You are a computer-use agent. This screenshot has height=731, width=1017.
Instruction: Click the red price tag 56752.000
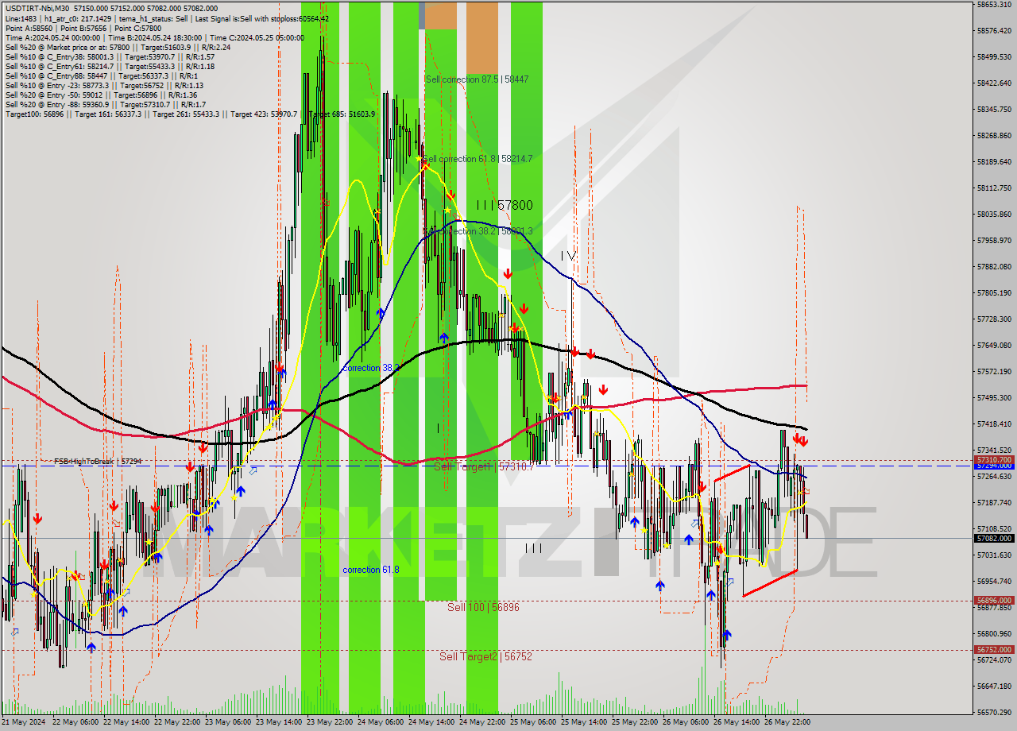(993, 649)
